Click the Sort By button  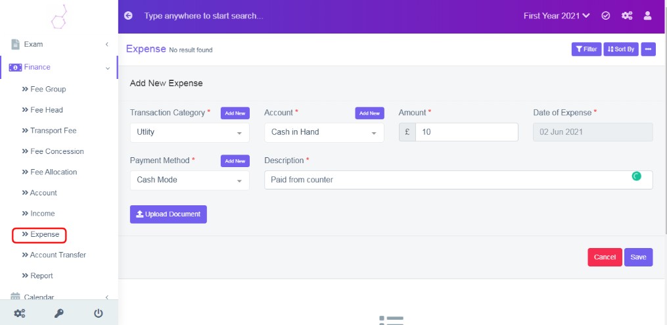coord(621,49)
